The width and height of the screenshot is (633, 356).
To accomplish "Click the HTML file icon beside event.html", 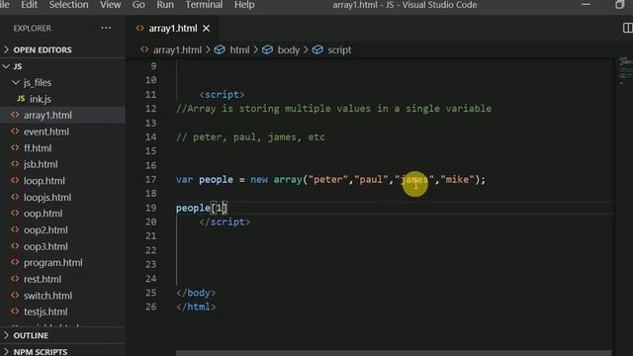I will point(15,132).
